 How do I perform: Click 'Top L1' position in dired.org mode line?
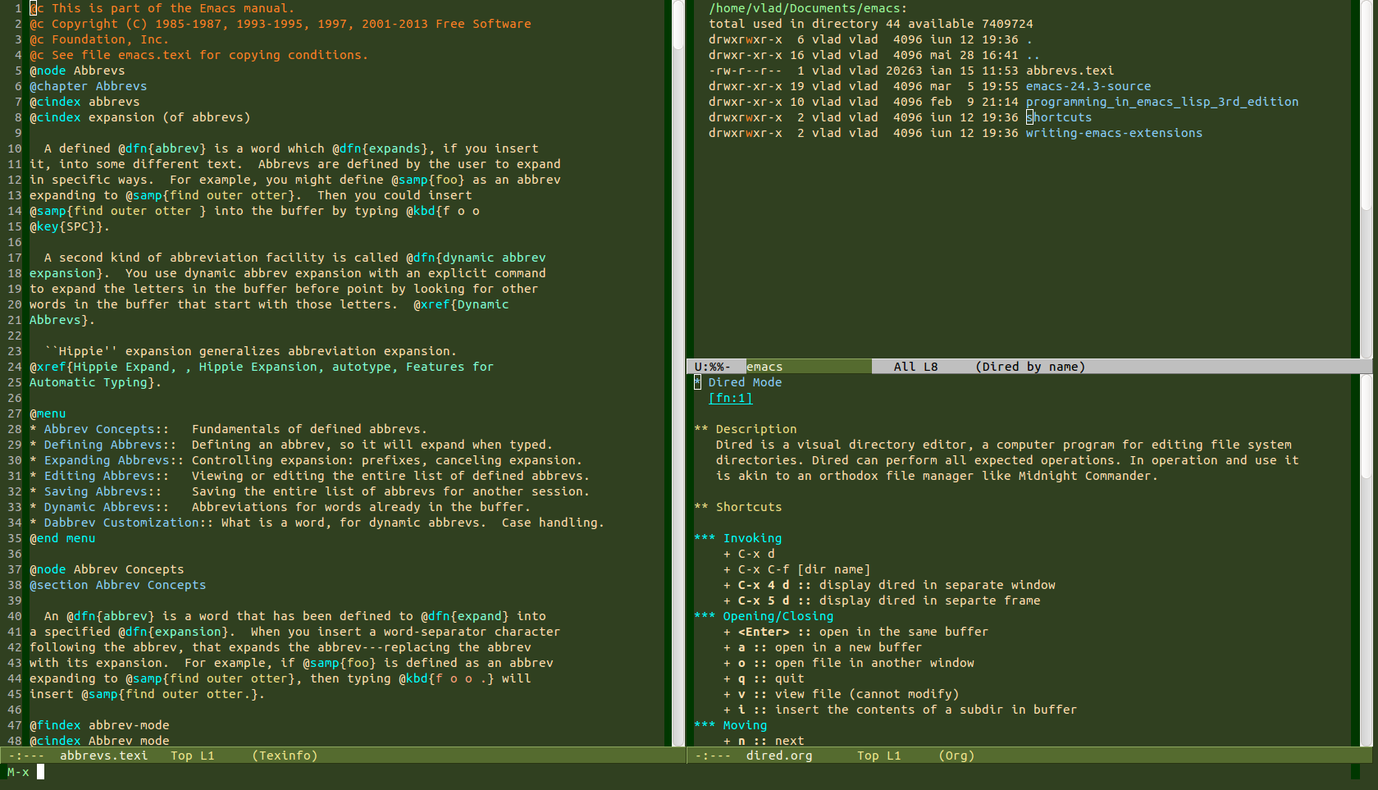coord(879,756)
